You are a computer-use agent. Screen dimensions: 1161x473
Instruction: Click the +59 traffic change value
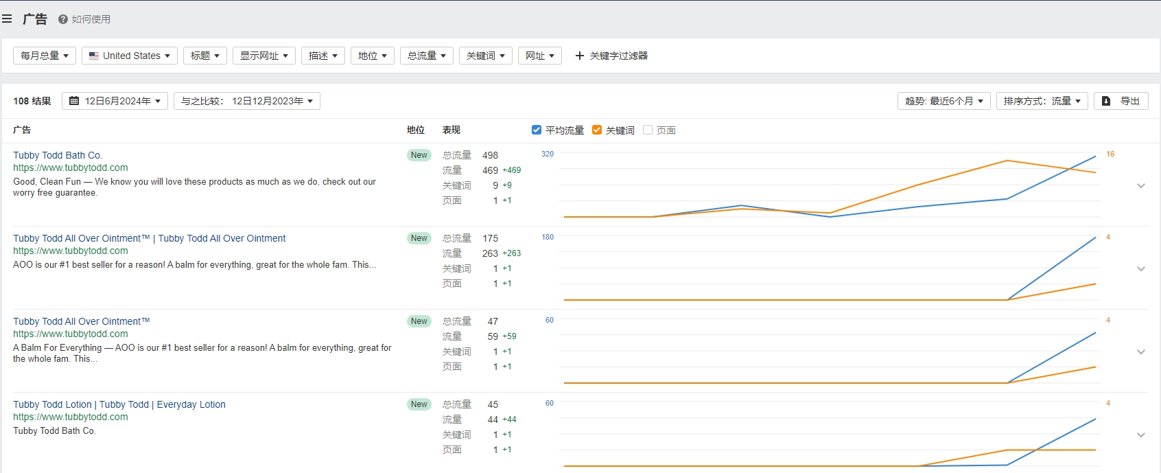[509, 336]
